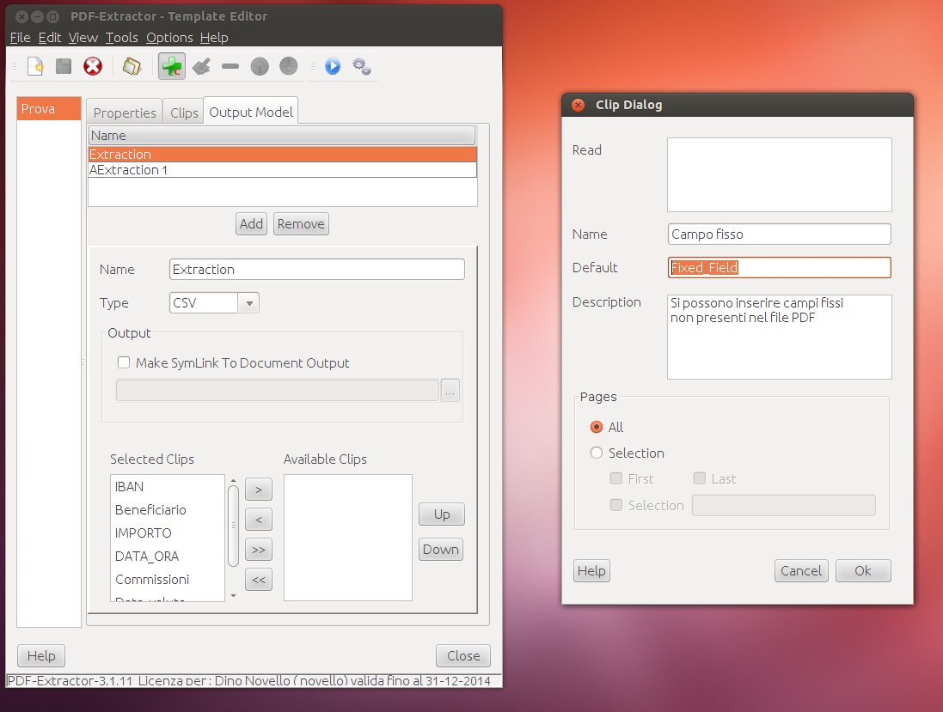Move selected clip Up

pyautogui.click(x=442, y=514)
